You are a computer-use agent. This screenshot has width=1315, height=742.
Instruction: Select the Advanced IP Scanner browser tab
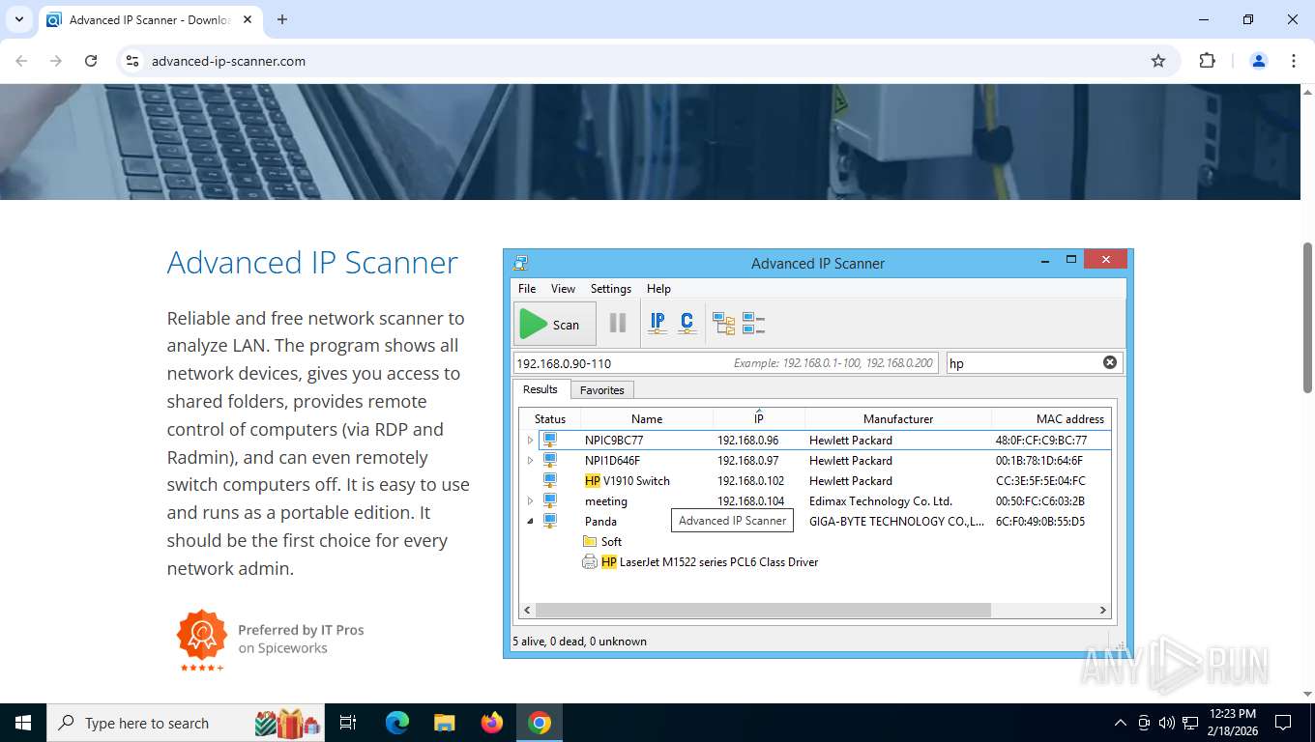pyautogui.click(x=150, y=19)
